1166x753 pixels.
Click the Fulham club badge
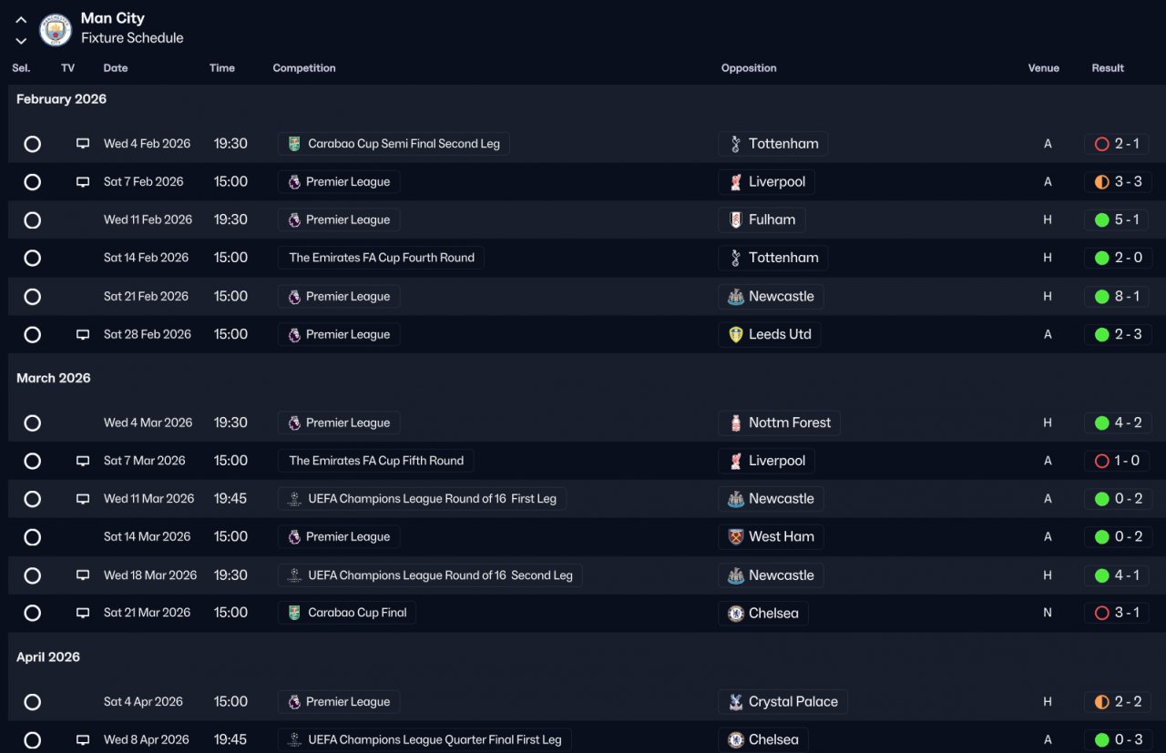(x=735, y=219)
